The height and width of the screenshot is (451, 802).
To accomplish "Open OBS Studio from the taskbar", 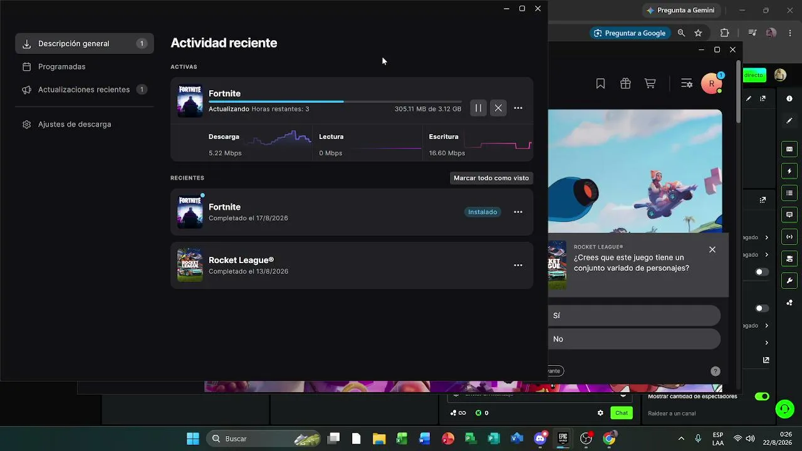I will [x=586, y=438].
